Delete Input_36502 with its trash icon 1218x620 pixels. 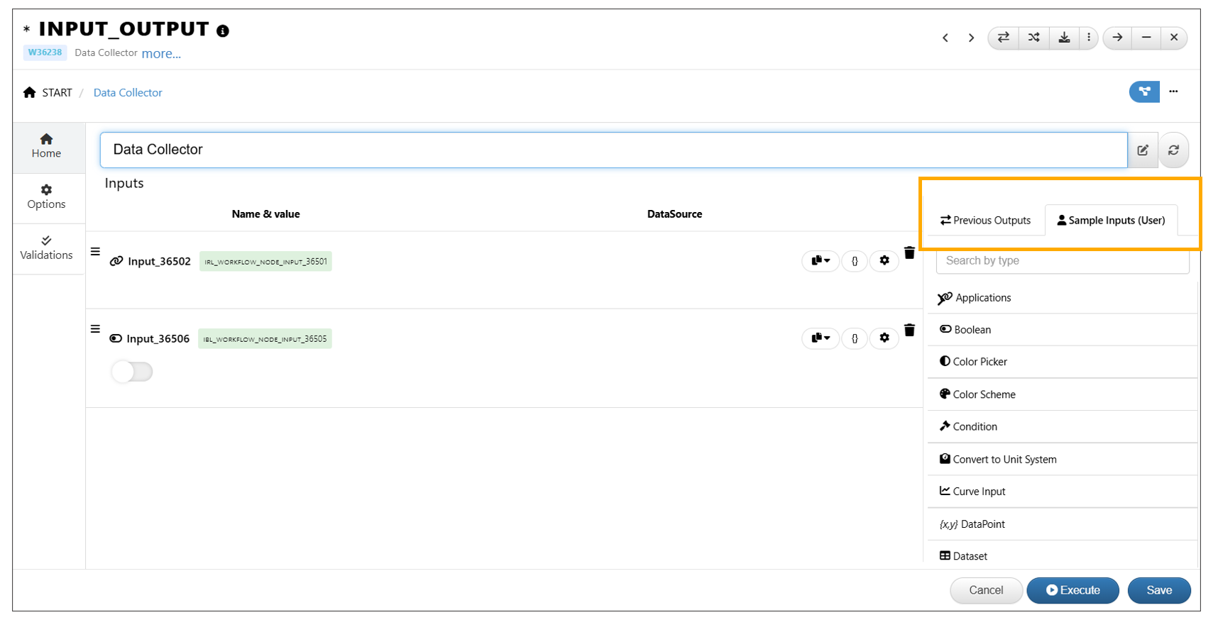[x=909, y=253]
